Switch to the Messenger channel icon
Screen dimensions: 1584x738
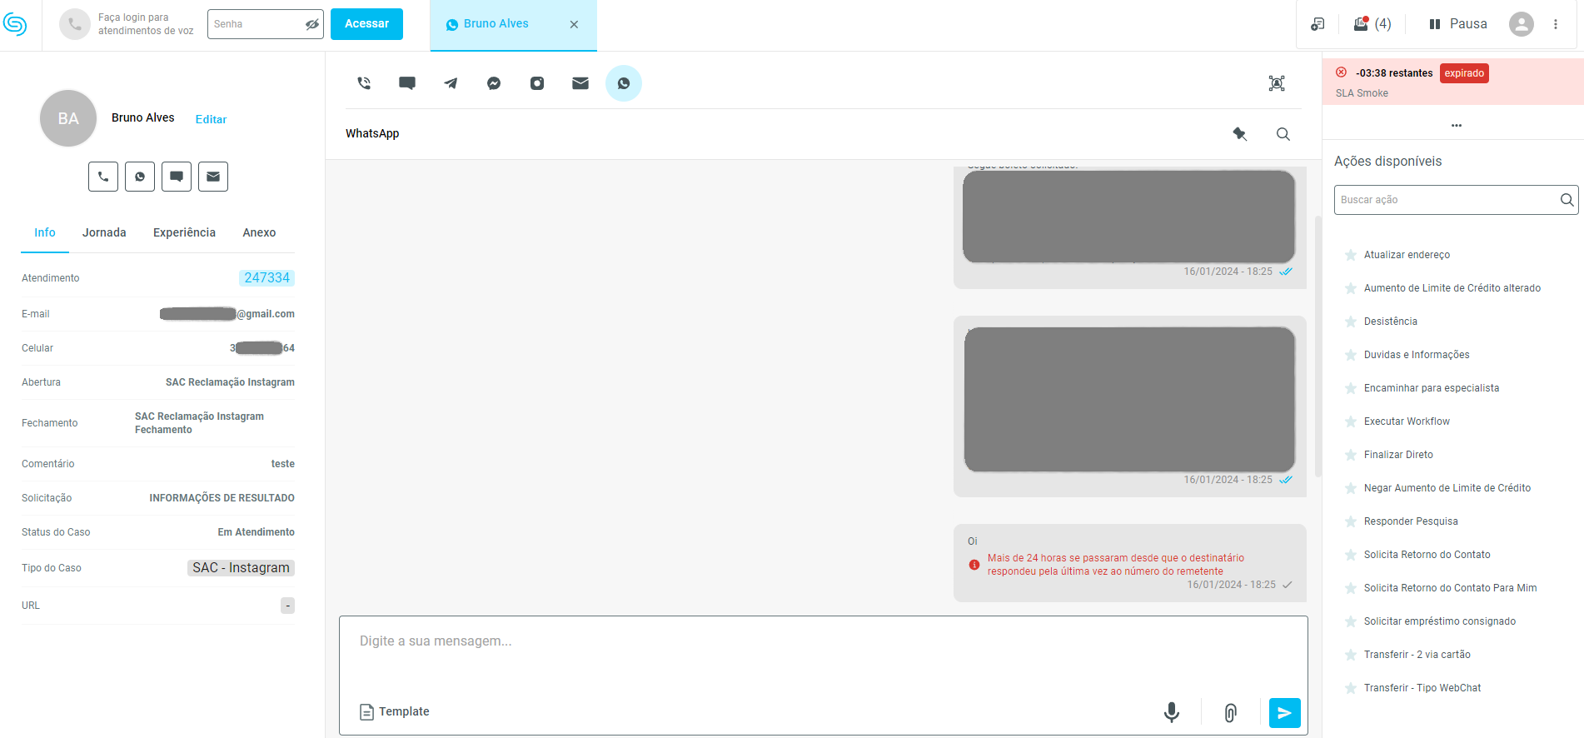(x=494, y=83)
